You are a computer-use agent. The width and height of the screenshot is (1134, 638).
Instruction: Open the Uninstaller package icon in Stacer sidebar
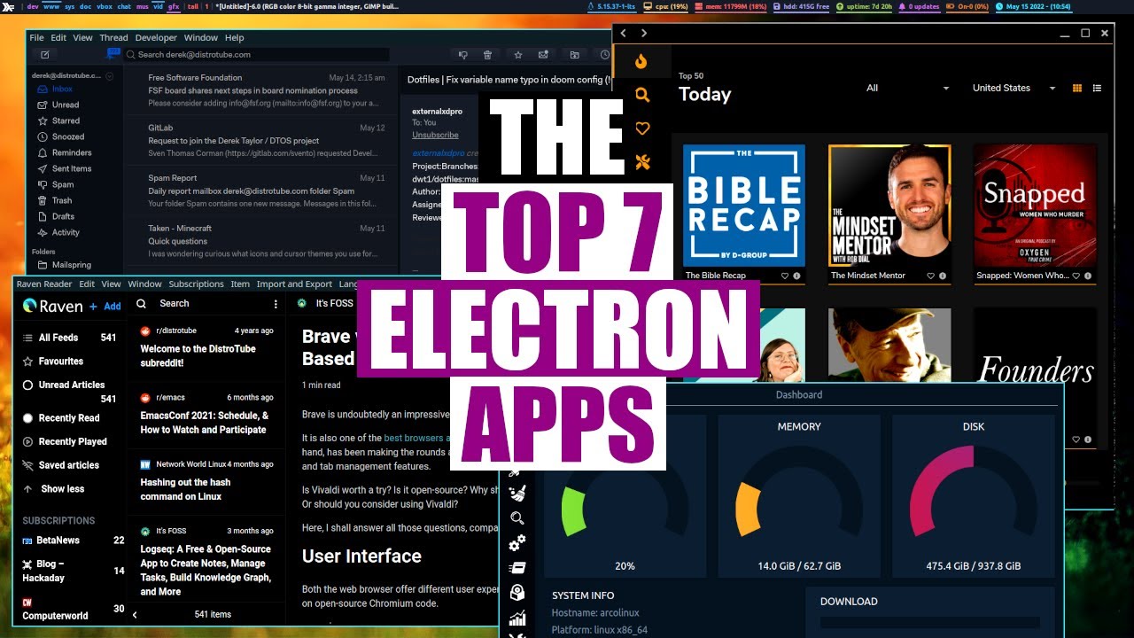point(517,592)
